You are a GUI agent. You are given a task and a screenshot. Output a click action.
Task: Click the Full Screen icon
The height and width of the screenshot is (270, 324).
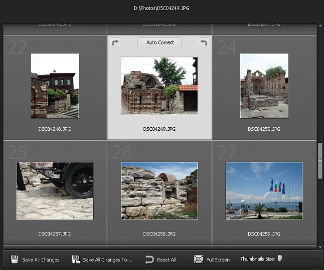199,259
